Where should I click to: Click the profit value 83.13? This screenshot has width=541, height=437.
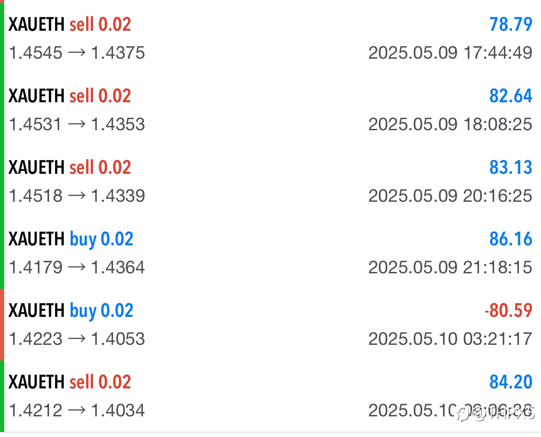coord(511,167)
